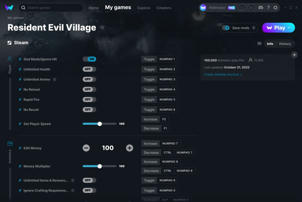Click the PRO badge
This screenshot has height=202, width=302.
pyautogui.click(x=231, y=8)
